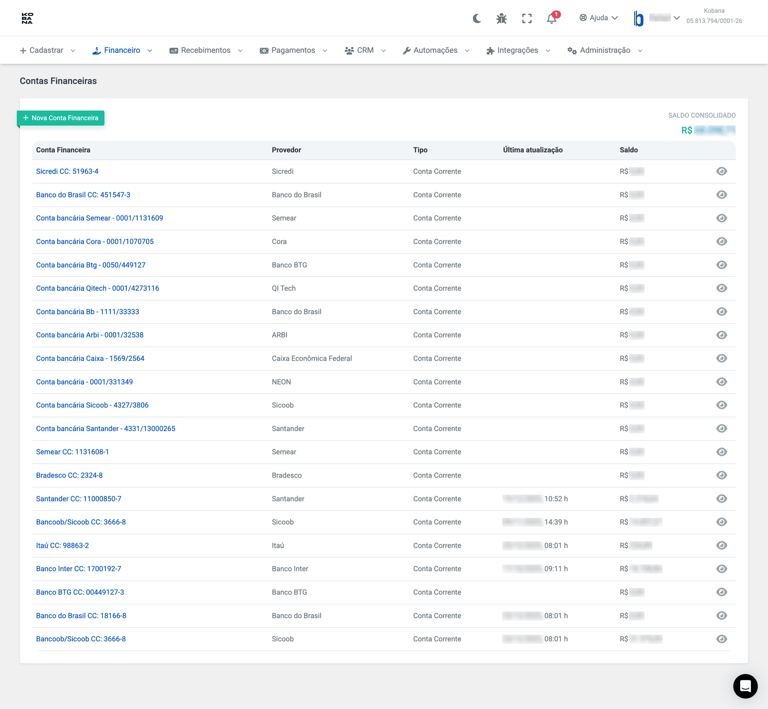Open the Recebimentos menu
The width and height of the screenshot is (768, 709).
coord(205,50)
